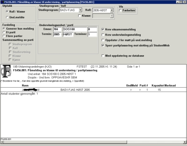
Task: Click the scroll left arrow
Action: [x=2, y=142]
